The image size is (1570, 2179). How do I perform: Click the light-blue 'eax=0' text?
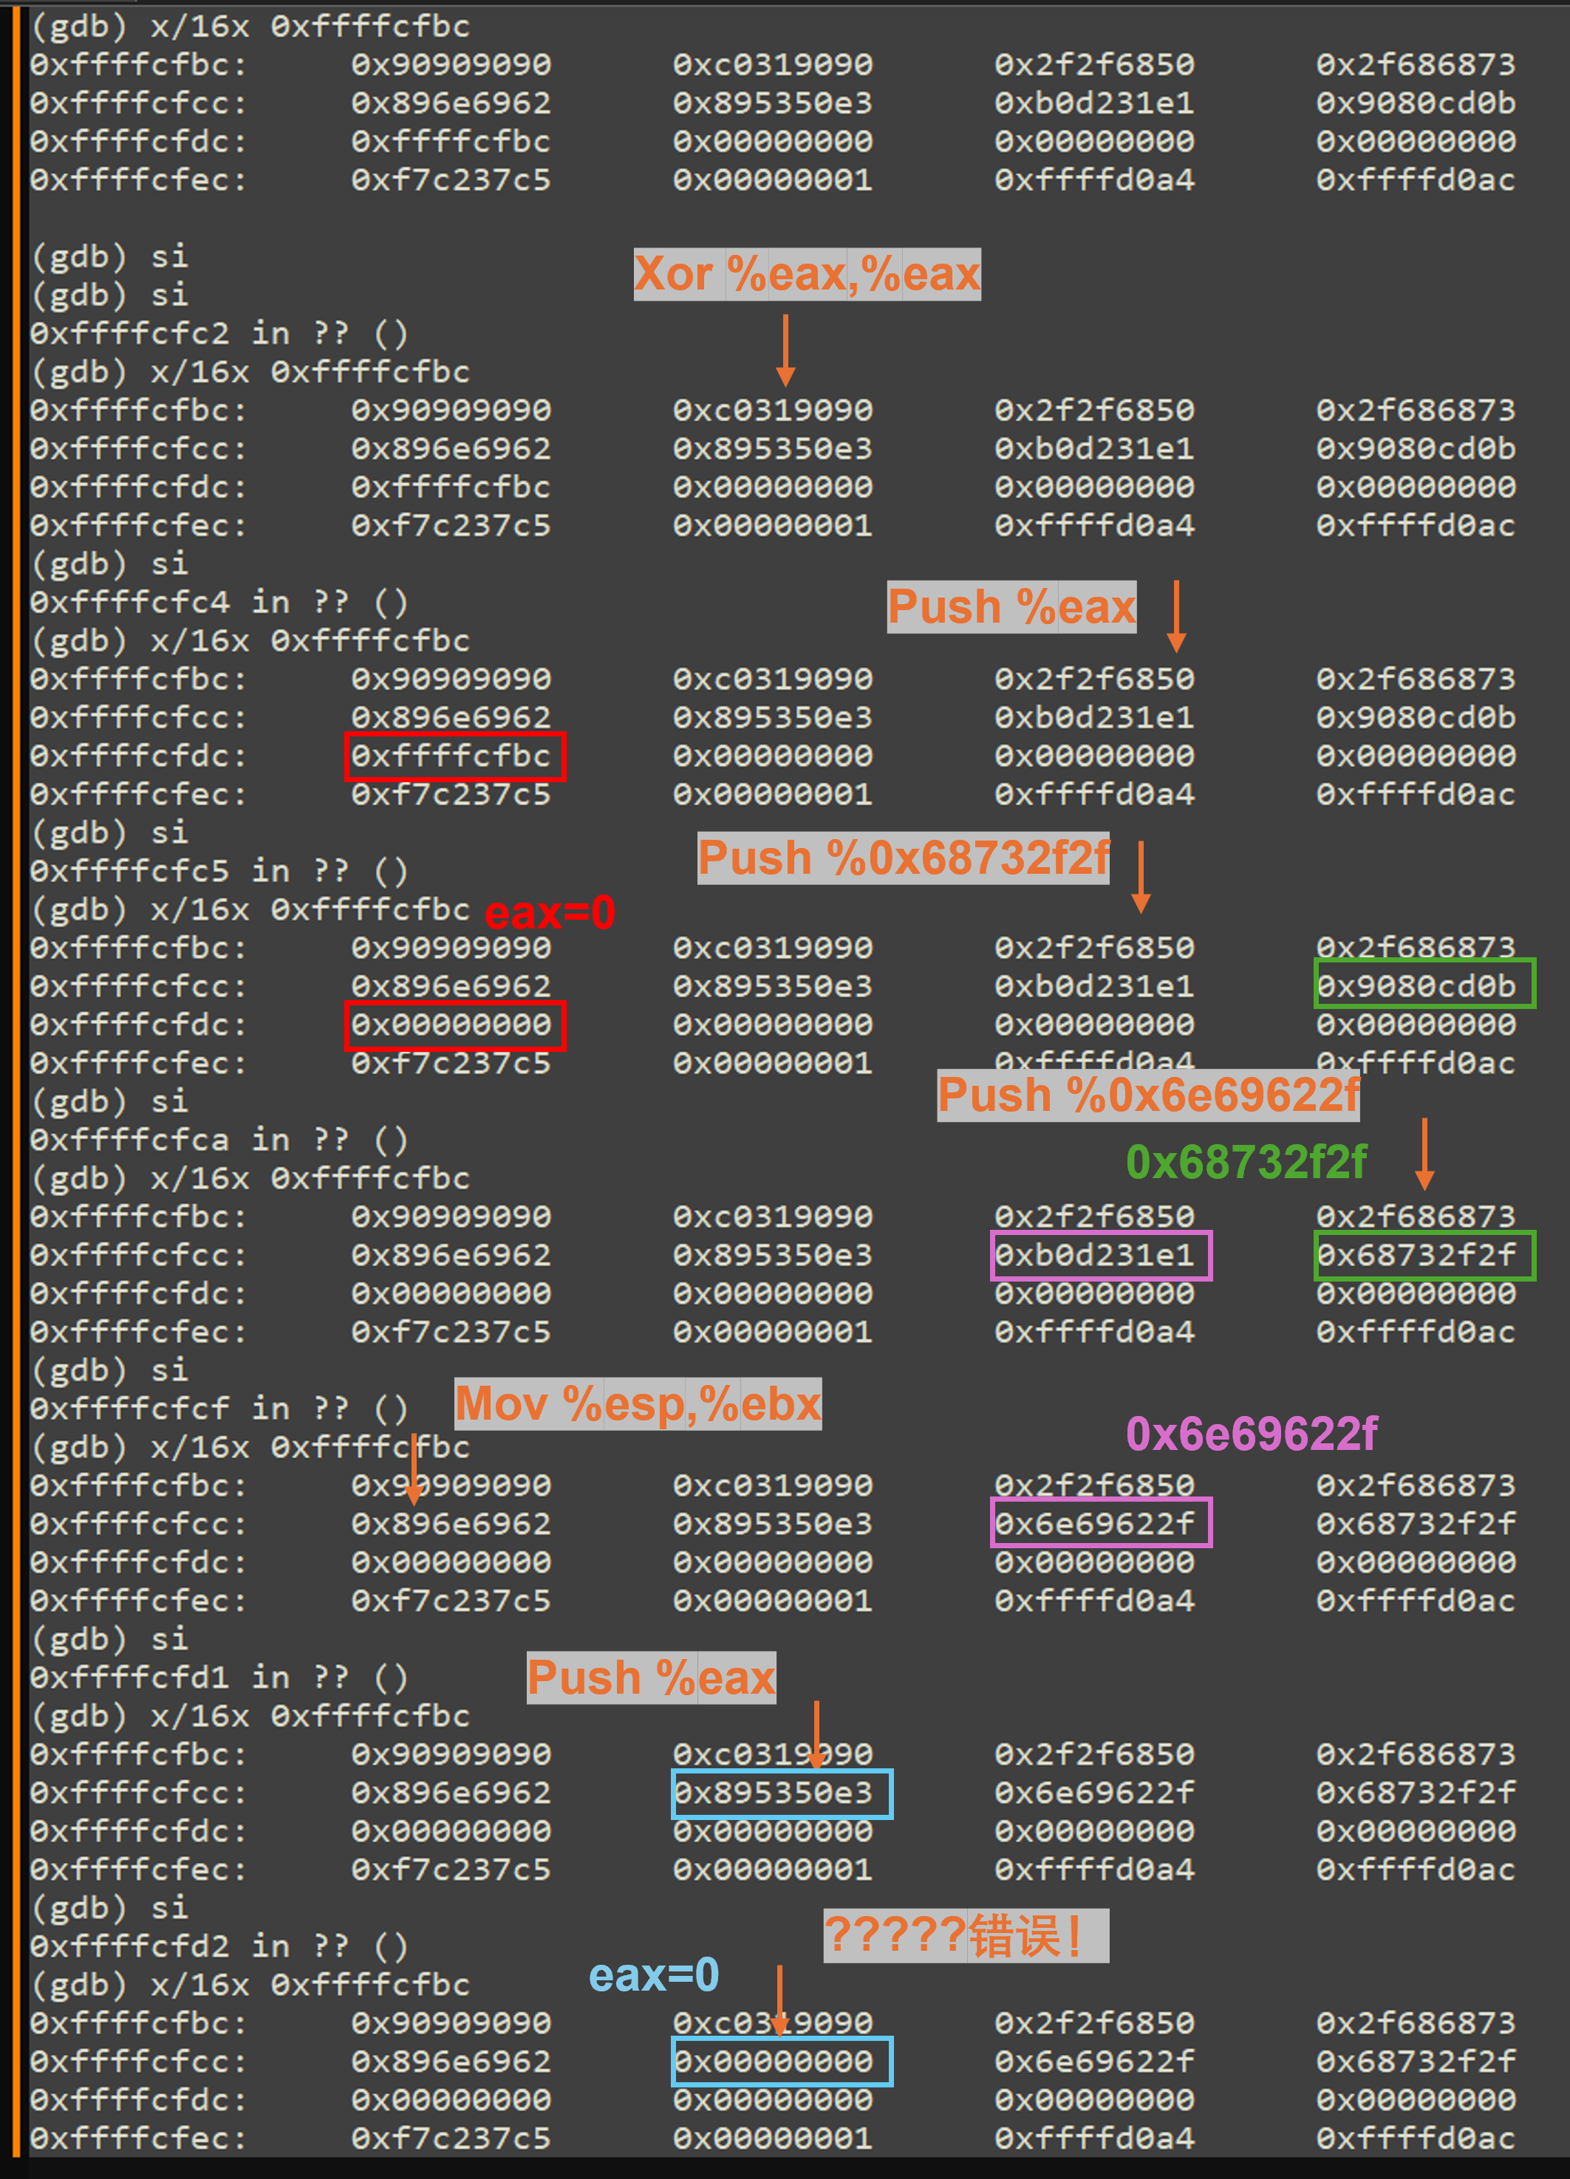(x=653, y=1975)
